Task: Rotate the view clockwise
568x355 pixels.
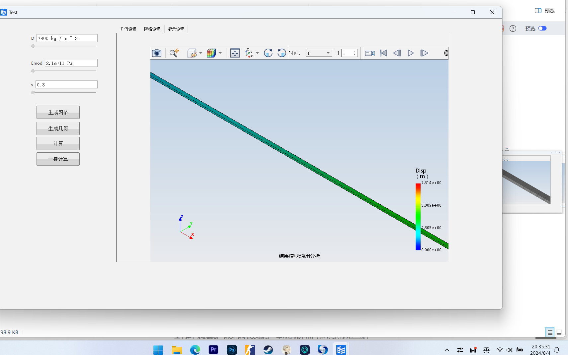Action: [x=268, y=53]
